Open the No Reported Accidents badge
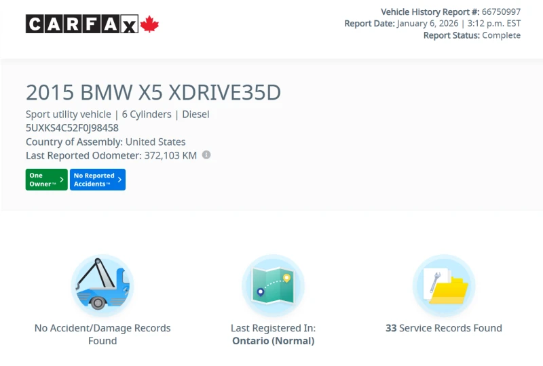The height and width of the screenshot is (366, 543). click(98, 180)
